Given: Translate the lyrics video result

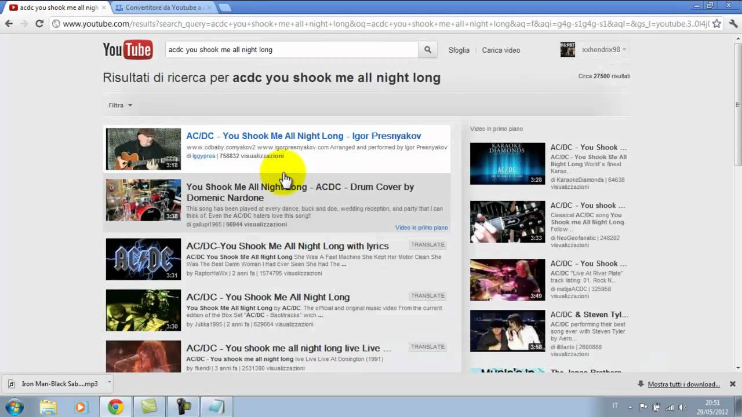Looking at the screenshot, I should (428, 244).
